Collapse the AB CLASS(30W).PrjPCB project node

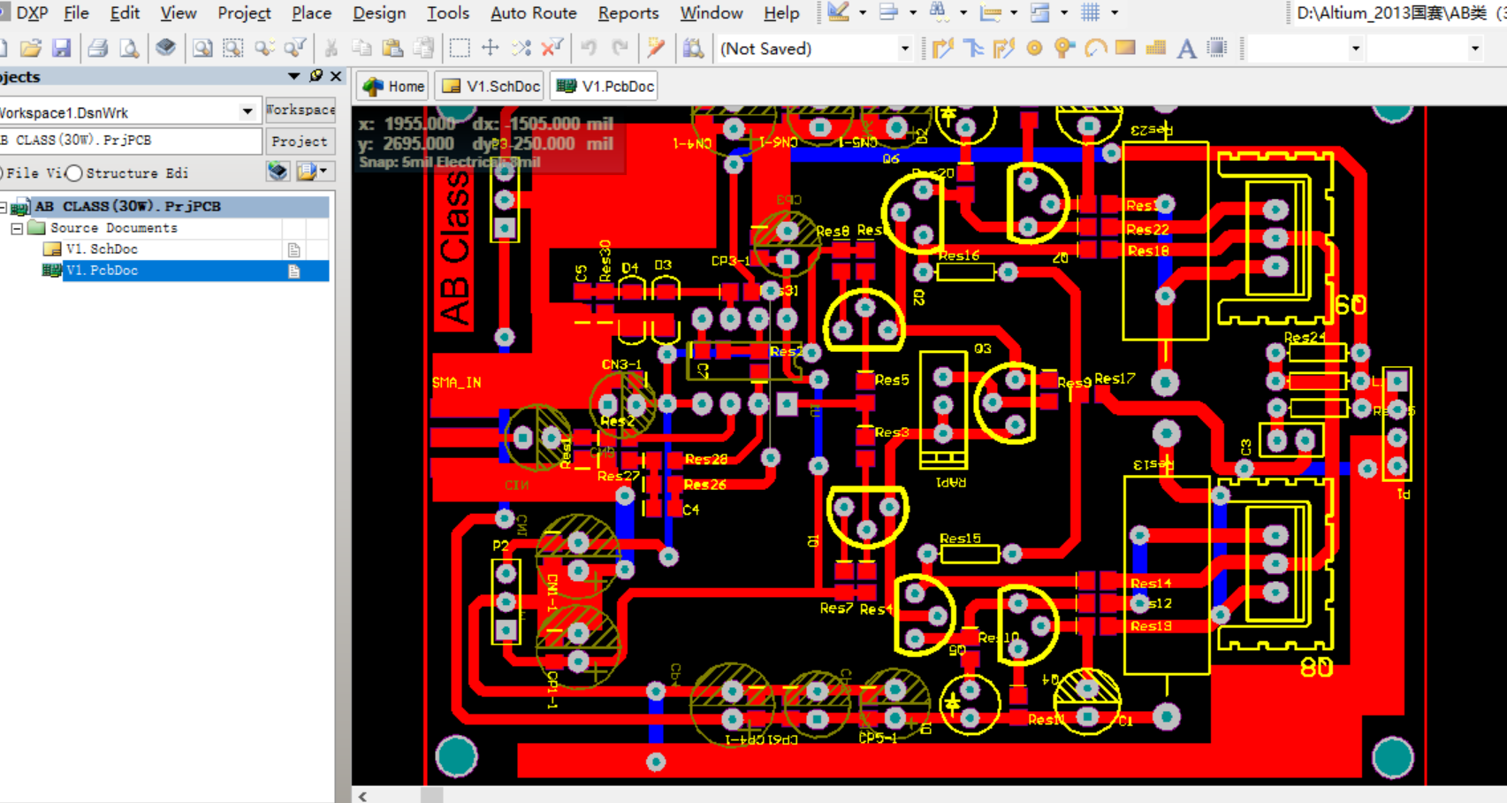coord(3,207)
